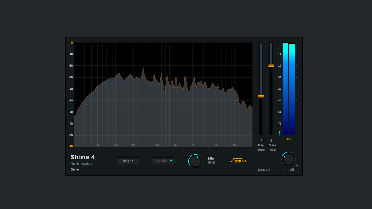
Task: Click the BYP bypass icon
Action: 238,161
